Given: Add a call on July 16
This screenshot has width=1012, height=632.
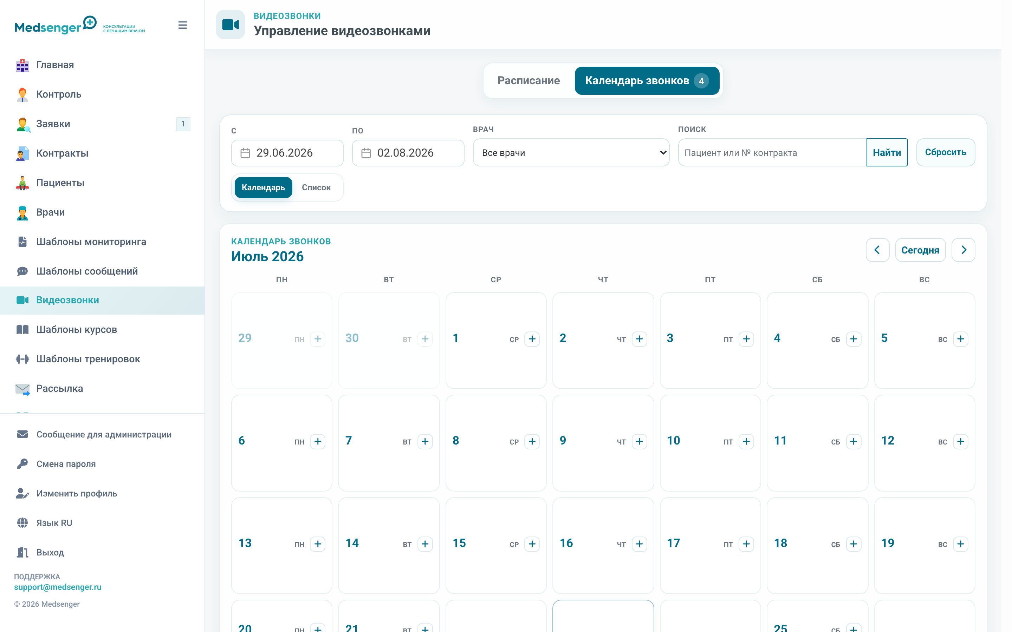Looking at the screenshot, I should point(640,544).
